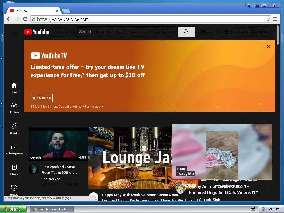Open Shorts in the sidebar
The width and height of the screenshot is (284, 213).
tap(14, 129)
